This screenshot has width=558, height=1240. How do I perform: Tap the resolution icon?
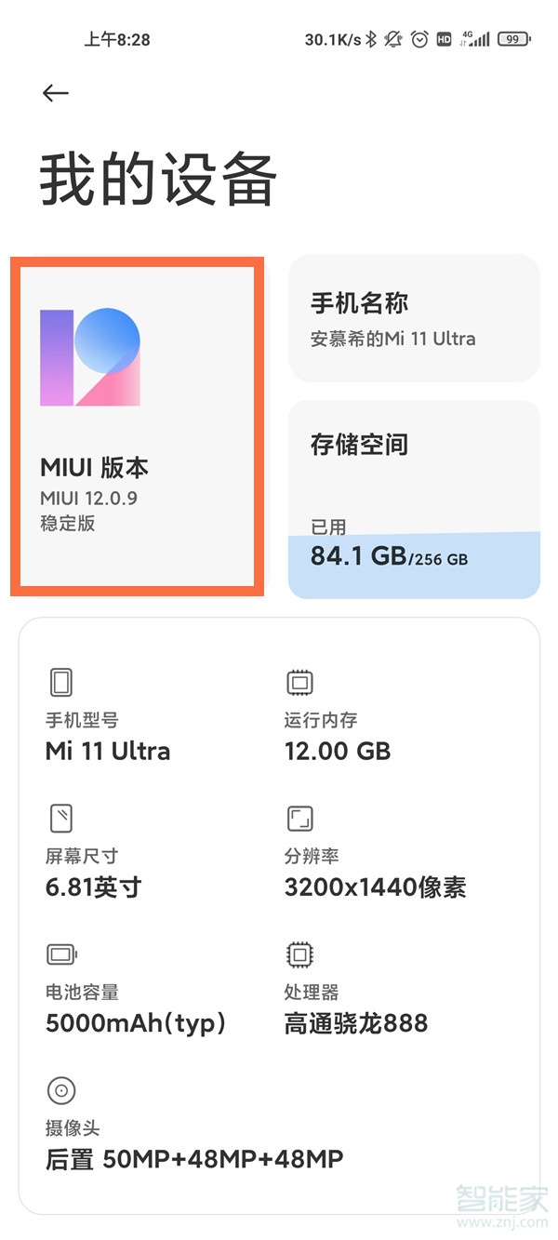tap(299, 819)
